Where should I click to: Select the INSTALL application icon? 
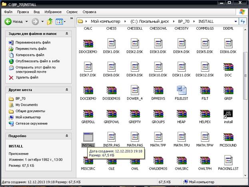(88, 137)
